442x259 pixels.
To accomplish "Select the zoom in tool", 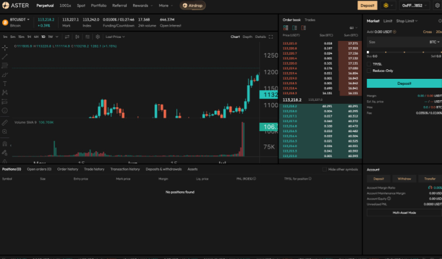I will (x=5, y=132).
